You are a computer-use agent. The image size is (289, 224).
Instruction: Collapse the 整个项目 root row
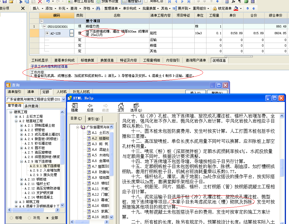(42, 21)
